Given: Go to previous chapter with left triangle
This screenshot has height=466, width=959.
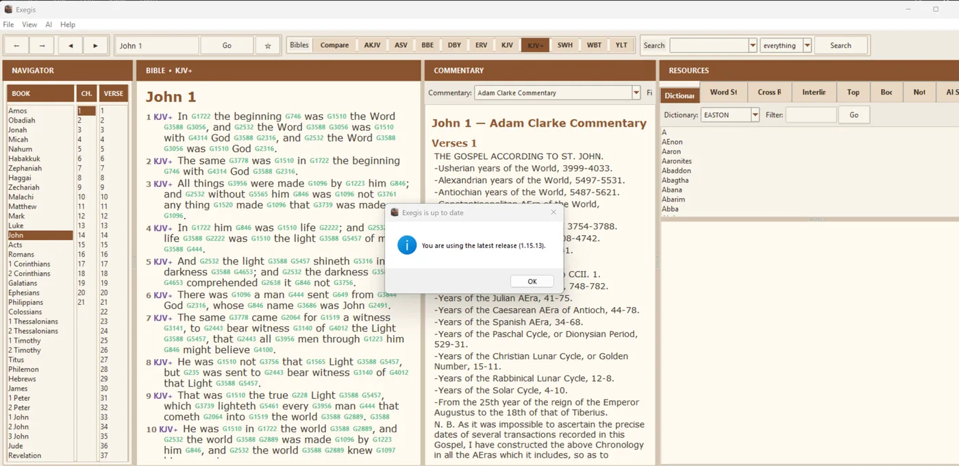Looking at the screenshot, I should pyautogui.click(x=70, y=46).
